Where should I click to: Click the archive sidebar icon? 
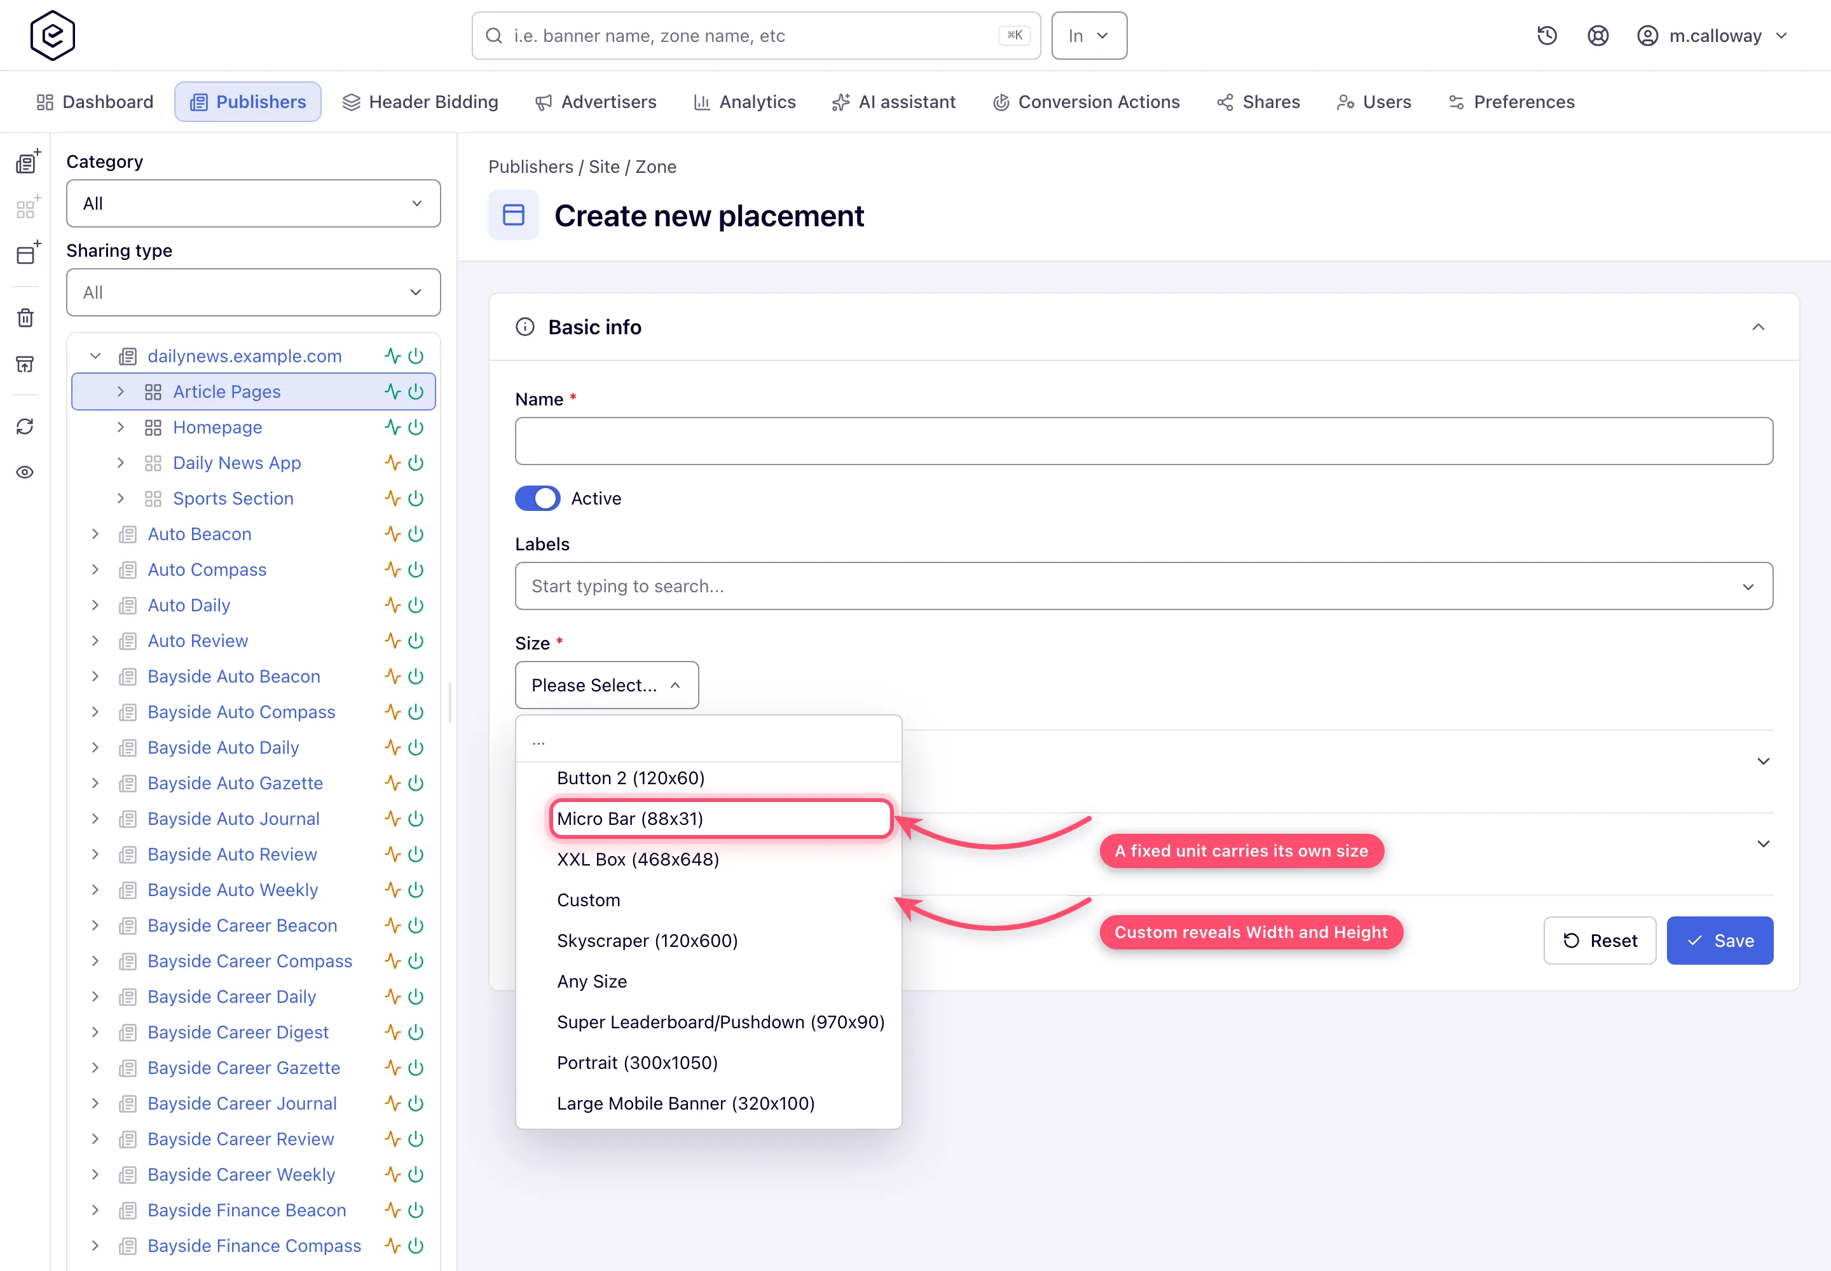tap(25, 364)
